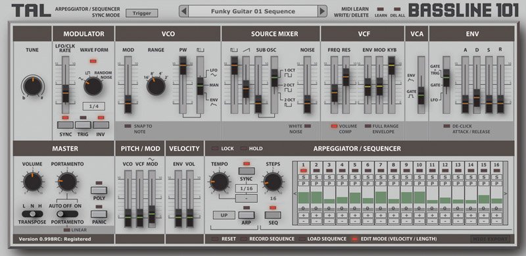This screenshot has height=256, width=526.
Task: Click the TEMPO knob
Action: pyautogui.click(x=220, y=182)
